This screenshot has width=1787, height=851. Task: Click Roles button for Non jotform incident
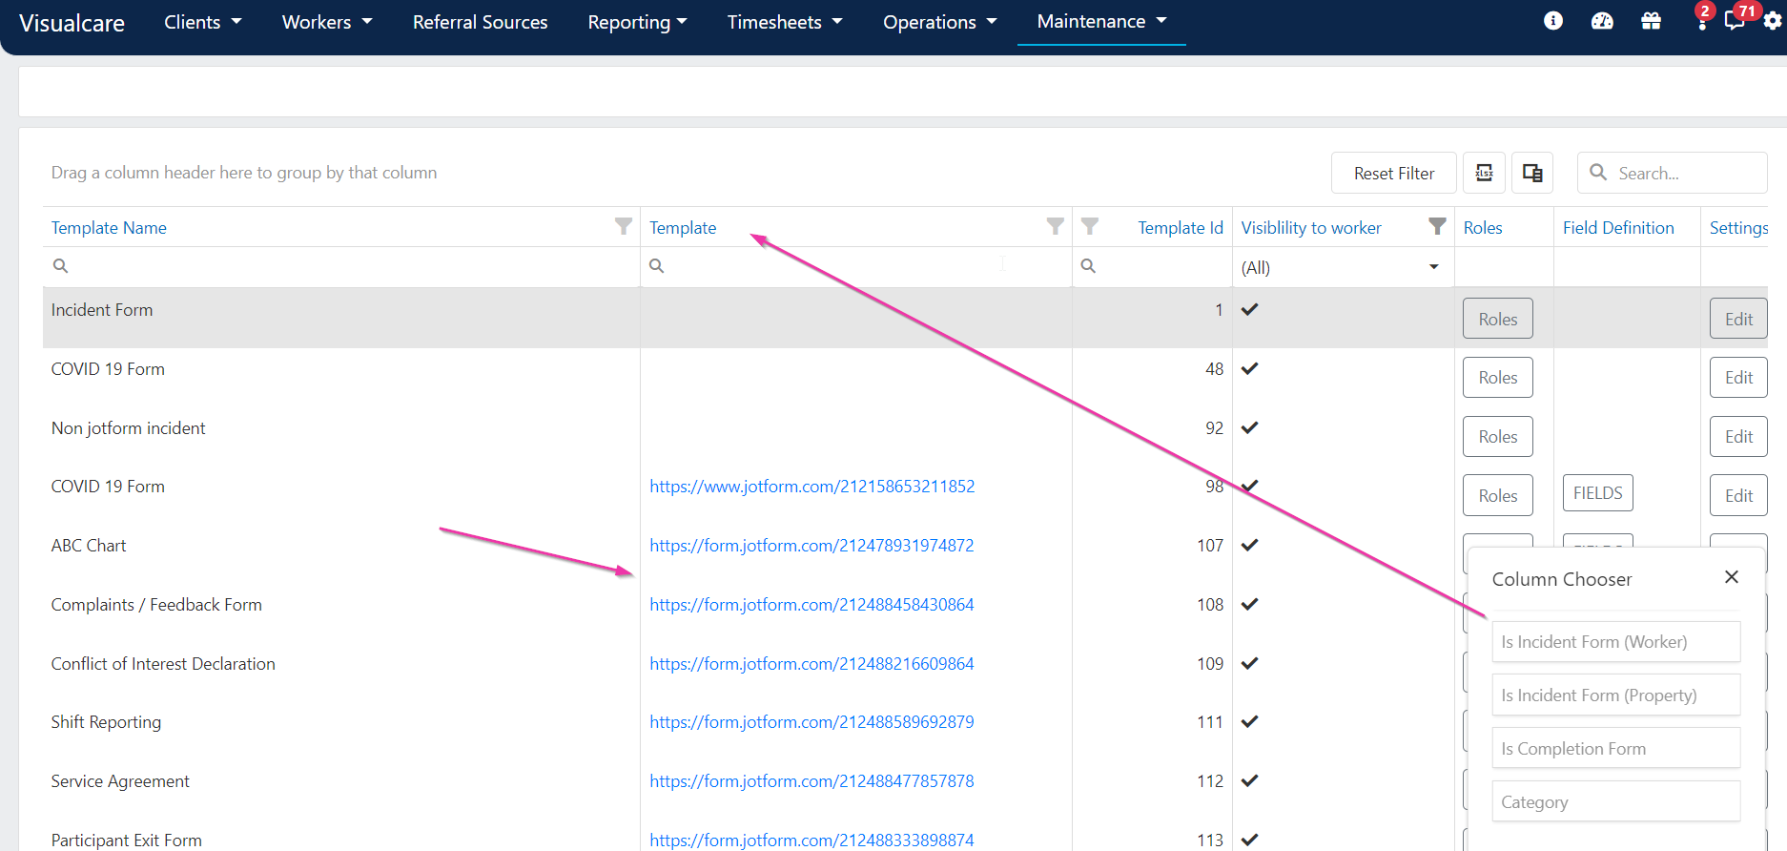[x=1497, y=436]
